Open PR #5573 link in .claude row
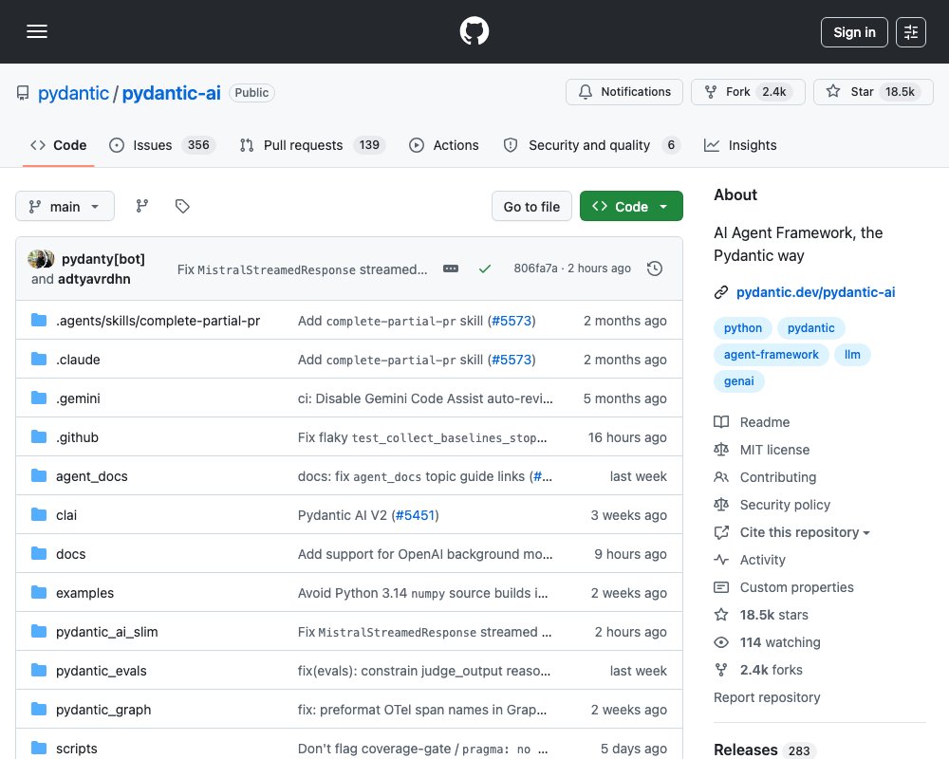Screen dimensions: 949x759 click(x=512, y=360)
